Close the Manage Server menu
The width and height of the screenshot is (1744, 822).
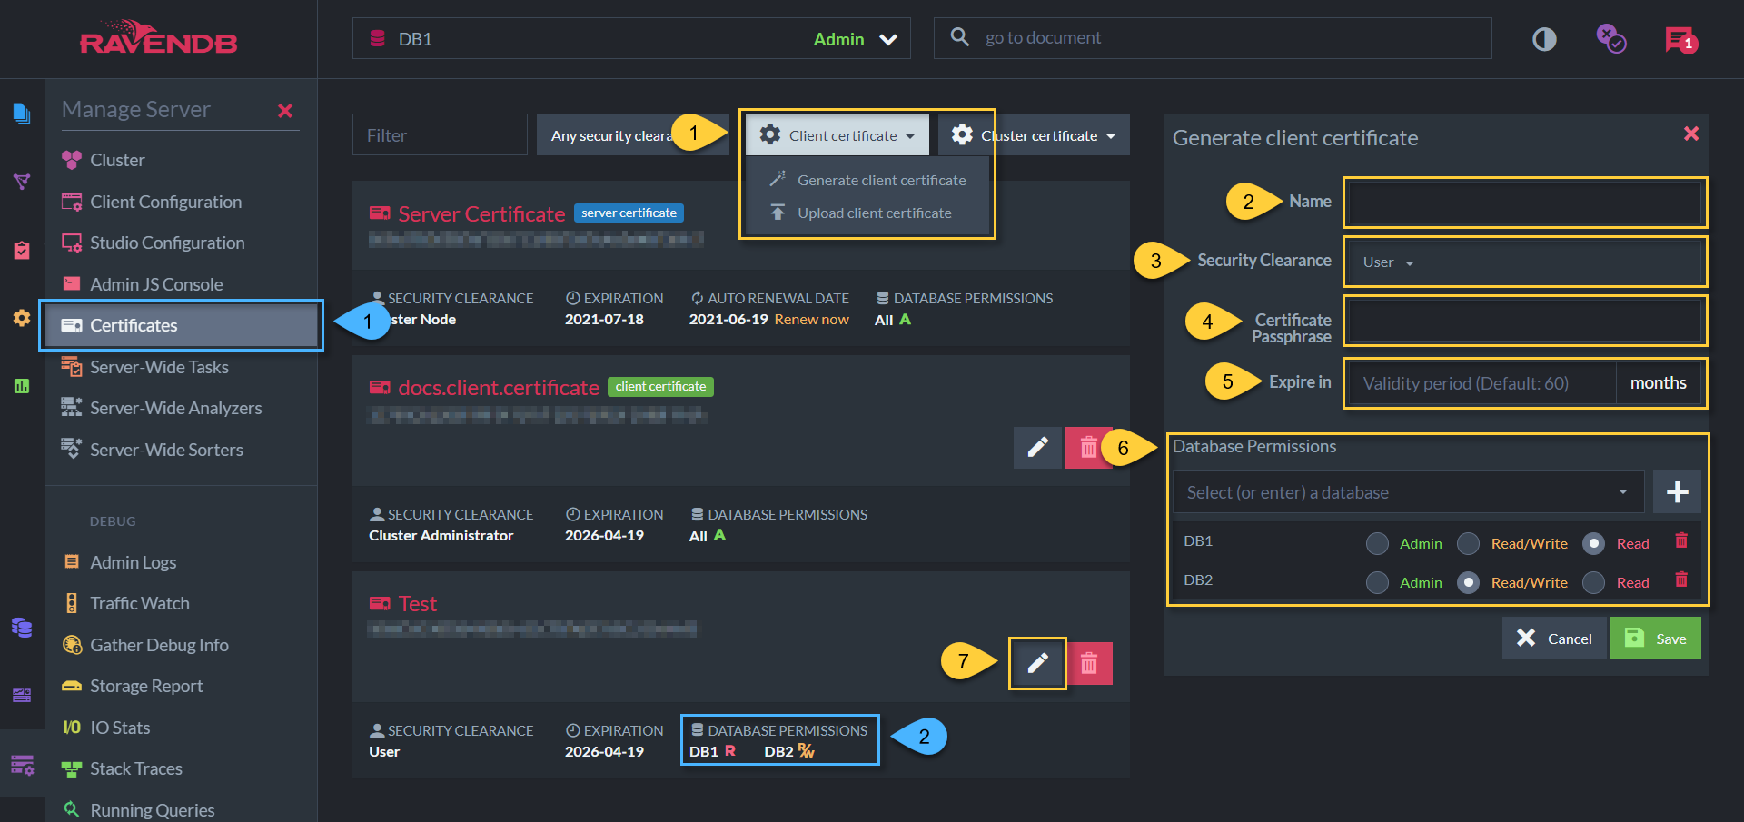point(285,111)
